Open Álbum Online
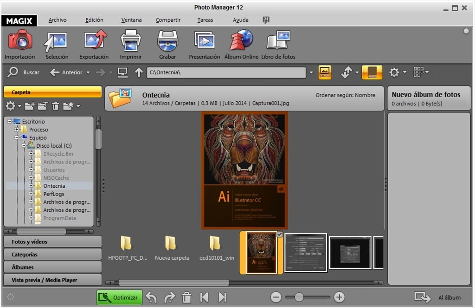The height and width of the screenshot is (308, 475). [241, 44]
